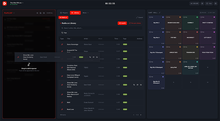220x121 pixels.
Task: Open a playlist with the folder icon
Action: (x=44, y=13)
